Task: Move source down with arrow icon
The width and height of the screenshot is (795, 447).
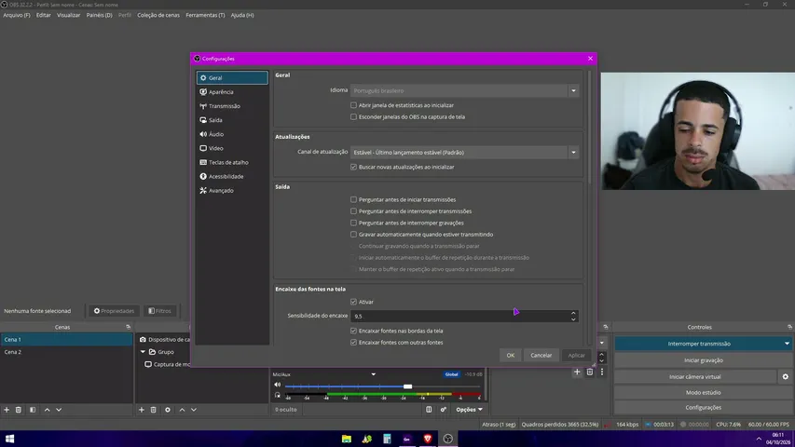Action: (x=194, y=410)
